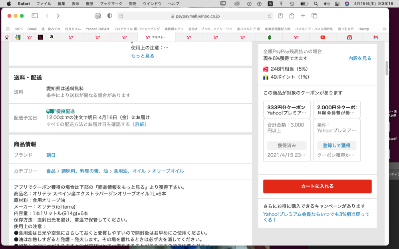Open the ブックマーク menu

(x=111, y=4)
